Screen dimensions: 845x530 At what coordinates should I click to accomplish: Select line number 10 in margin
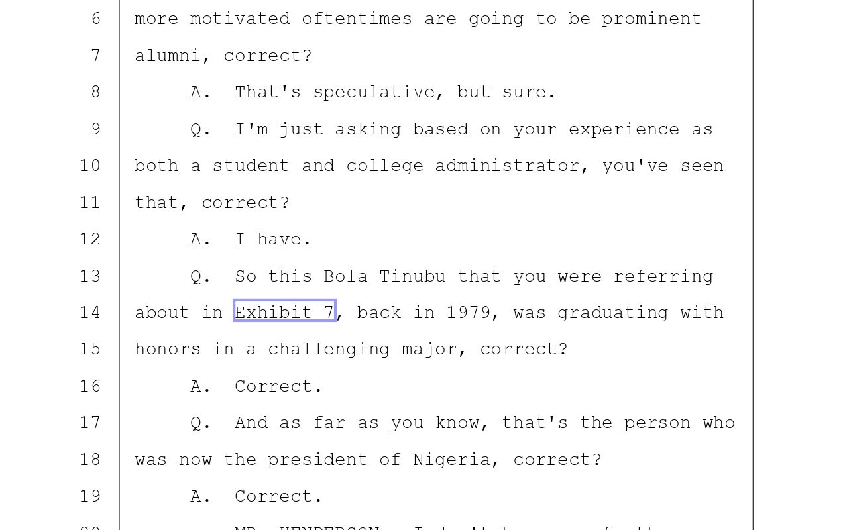(x=90, y=166)
